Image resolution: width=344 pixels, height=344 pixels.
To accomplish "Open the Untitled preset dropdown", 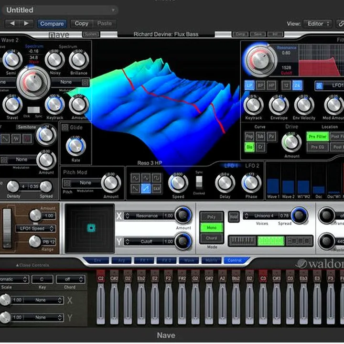I will (x=60, y=10).
